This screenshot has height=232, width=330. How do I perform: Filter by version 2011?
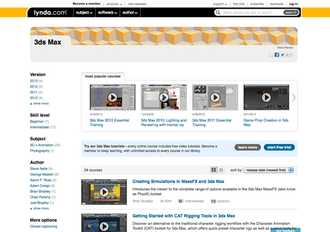tap(34, 92)
